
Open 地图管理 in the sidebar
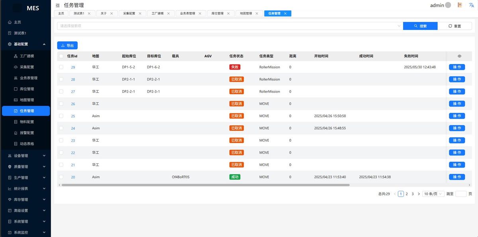tap(25, 100)
